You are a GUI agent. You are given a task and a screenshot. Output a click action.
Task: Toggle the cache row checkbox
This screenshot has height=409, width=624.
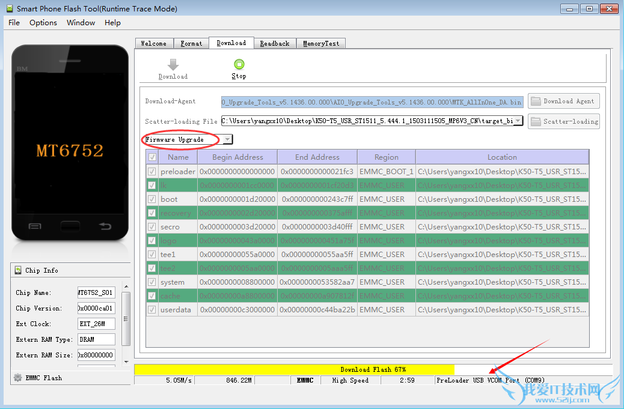coord(151,295)
